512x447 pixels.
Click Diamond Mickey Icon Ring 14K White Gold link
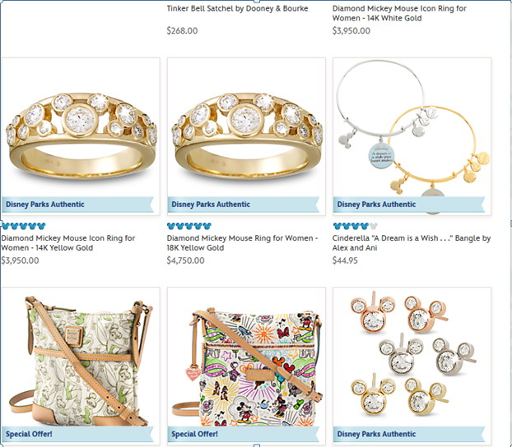tap(399, 13)
